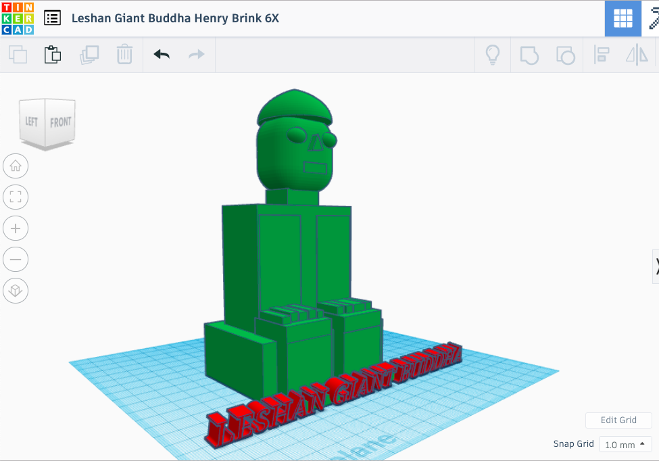Toggle orthographic perspective view
Image resolution: width=659 pixels, height=461 pixels.
click(x=16, y=291)
